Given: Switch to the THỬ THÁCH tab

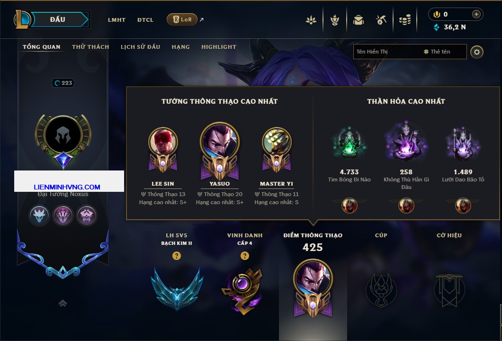Looking at the screenshot, I should 90,47.
